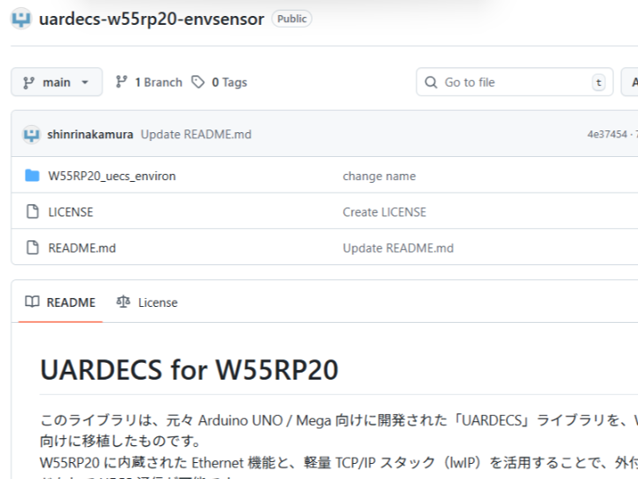Click the LICENSE file icon
The height and width of the screenshot is (479, 638).
33,212
